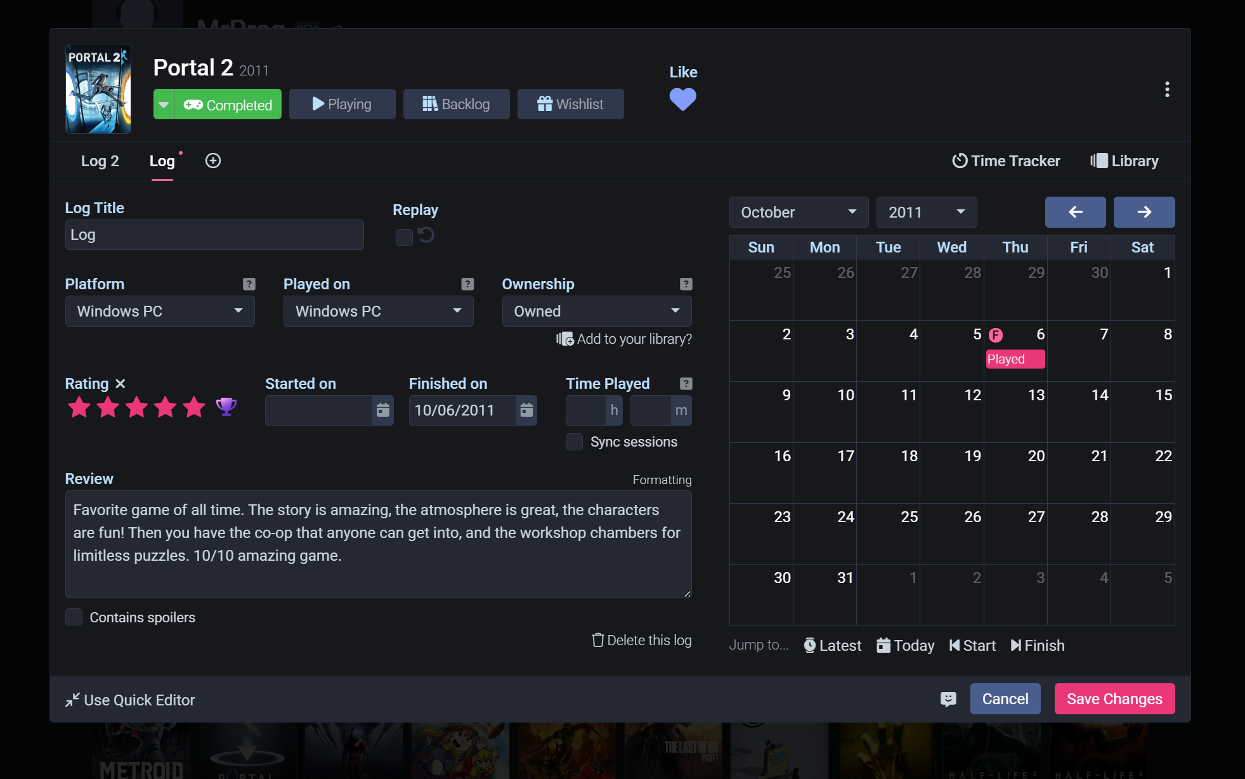Screen dimensions: 1245x779
Task: Click the Cancel button
Action: 1005,699
